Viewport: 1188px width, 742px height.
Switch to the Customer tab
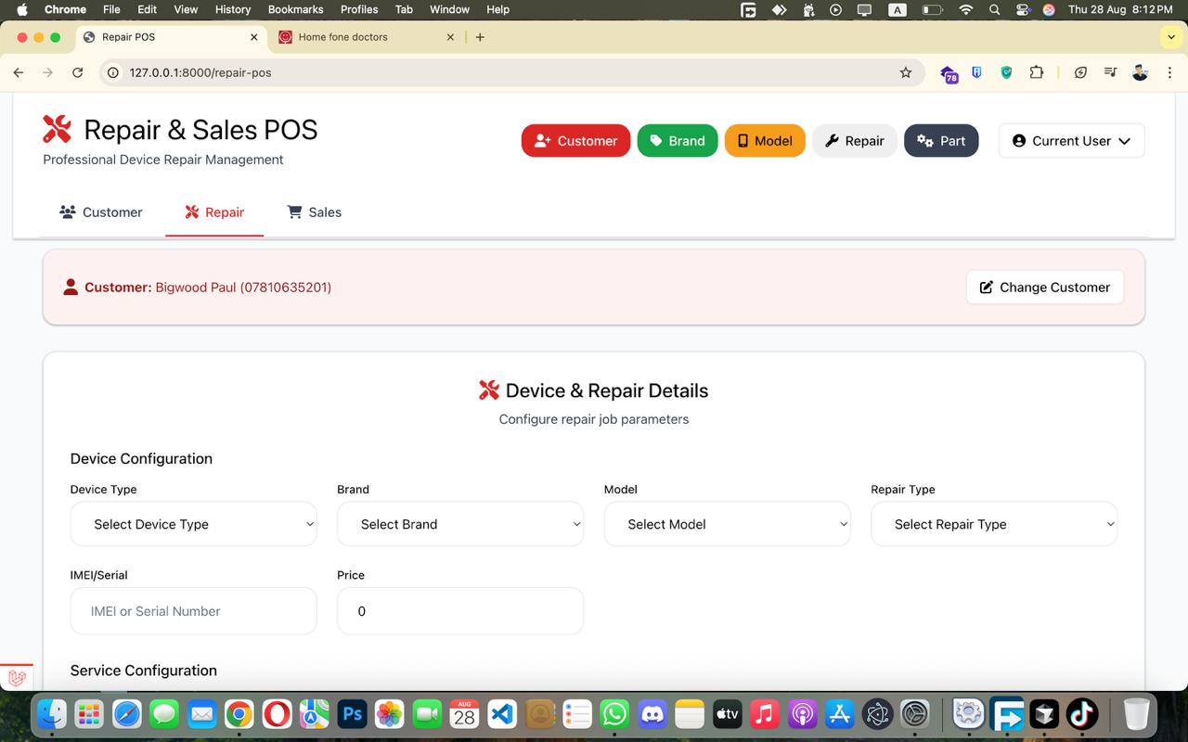click(x=101, y=212)
